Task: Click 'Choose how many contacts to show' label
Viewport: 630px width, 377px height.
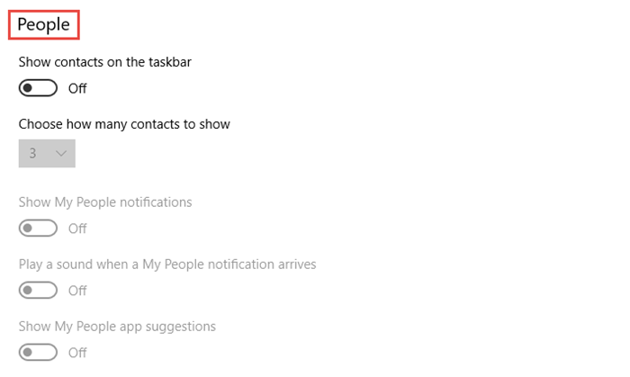Action: coord(124,124)
